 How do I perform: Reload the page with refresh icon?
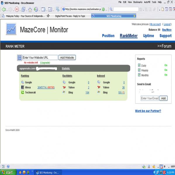click(x=23, y=9)
